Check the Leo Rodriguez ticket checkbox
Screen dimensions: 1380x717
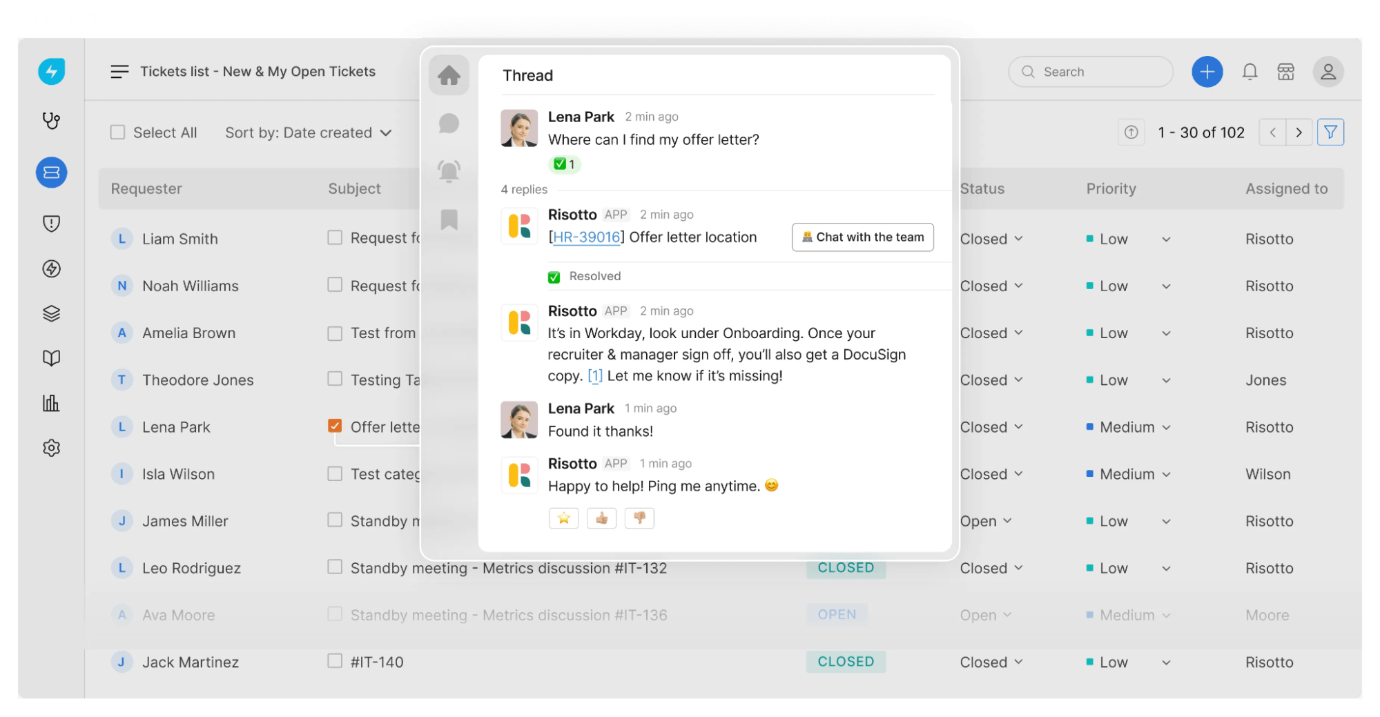(x=335, y=567)
